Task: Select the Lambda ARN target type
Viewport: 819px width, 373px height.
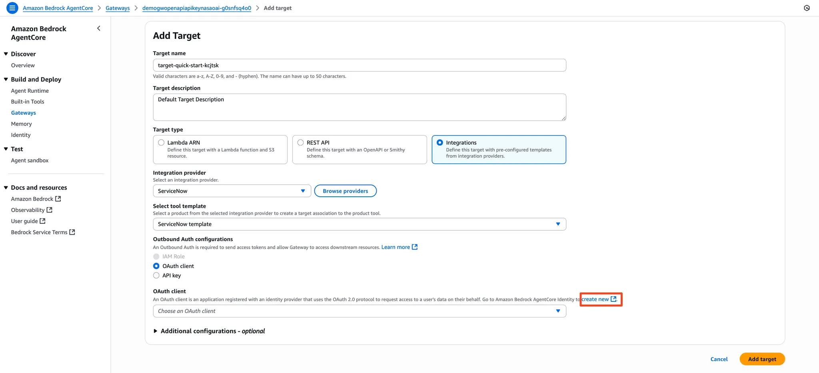Action: pyautogui.click(x=220, y=150)
